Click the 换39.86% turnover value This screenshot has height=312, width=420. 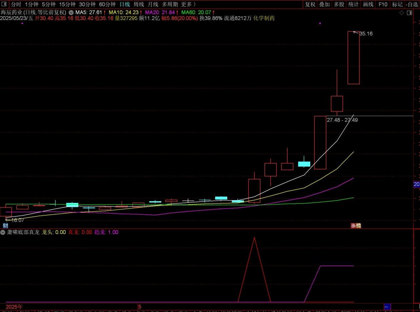click(211, 18)
